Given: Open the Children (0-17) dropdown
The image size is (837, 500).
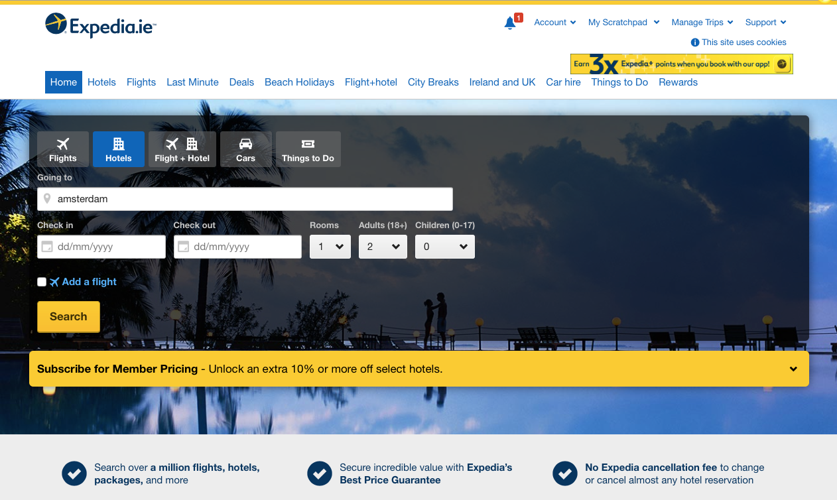Looking at the screenshot, I should [x=445, y=247].
